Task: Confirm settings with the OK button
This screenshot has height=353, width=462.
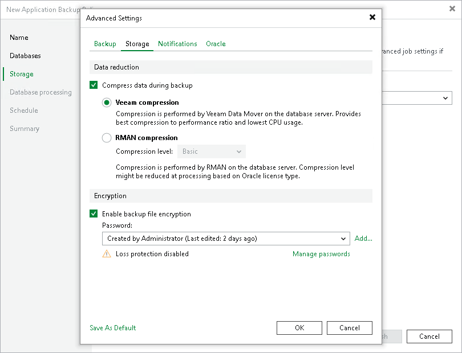Action: [x=299, y=328]
